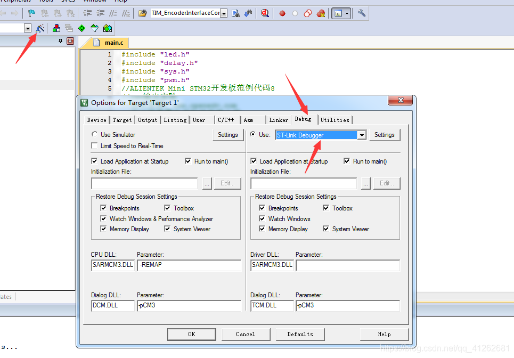Screen dimensions: 514x358
Task: Toggle left Toolbox checkbox
Action: (x=167, y=208)
